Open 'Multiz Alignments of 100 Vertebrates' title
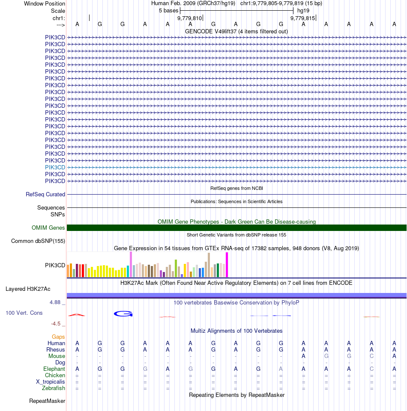 (x=236, y=331)
